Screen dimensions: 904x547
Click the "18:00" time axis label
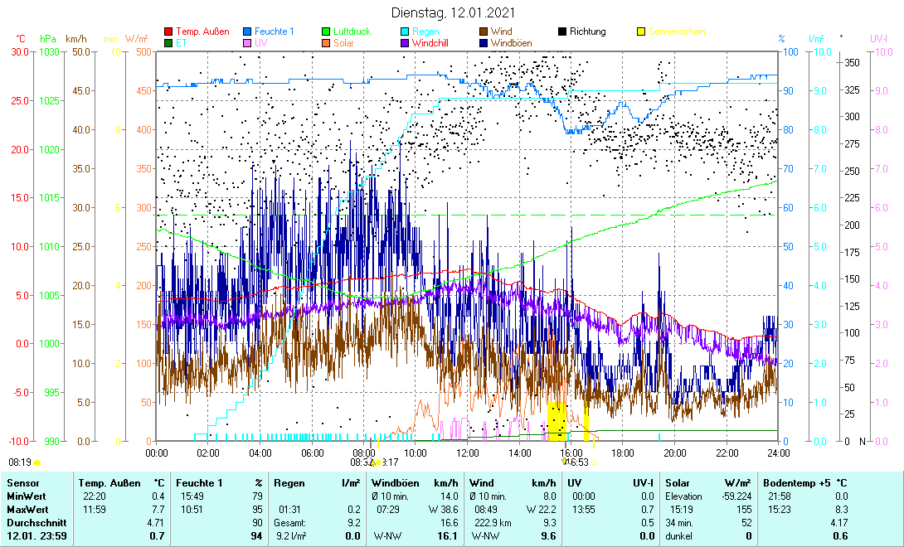tap(623, 453)
